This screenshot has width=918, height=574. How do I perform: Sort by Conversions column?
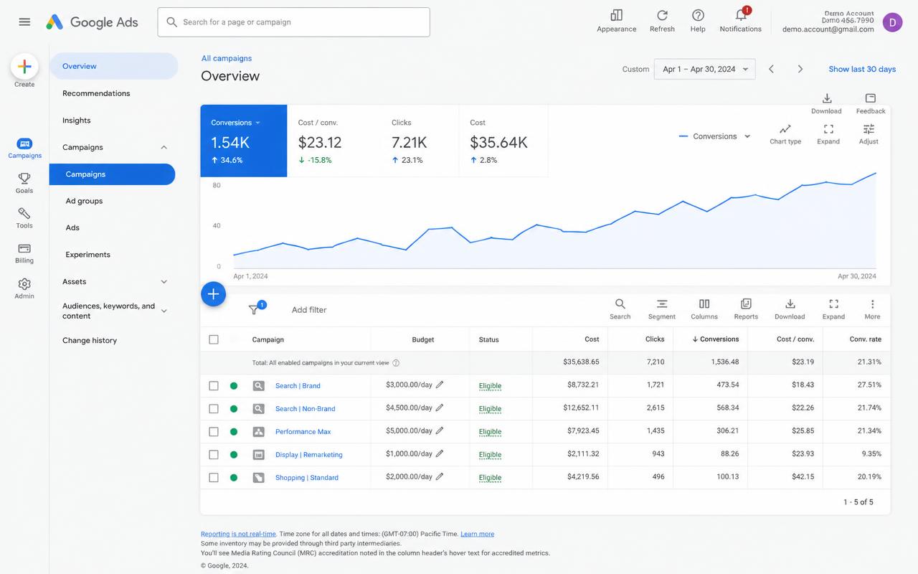pos(715,339)
